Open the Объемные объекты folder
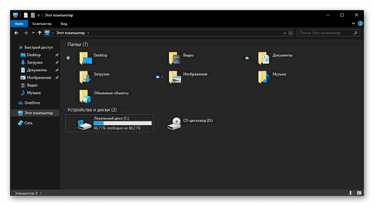 pos(104,96)
